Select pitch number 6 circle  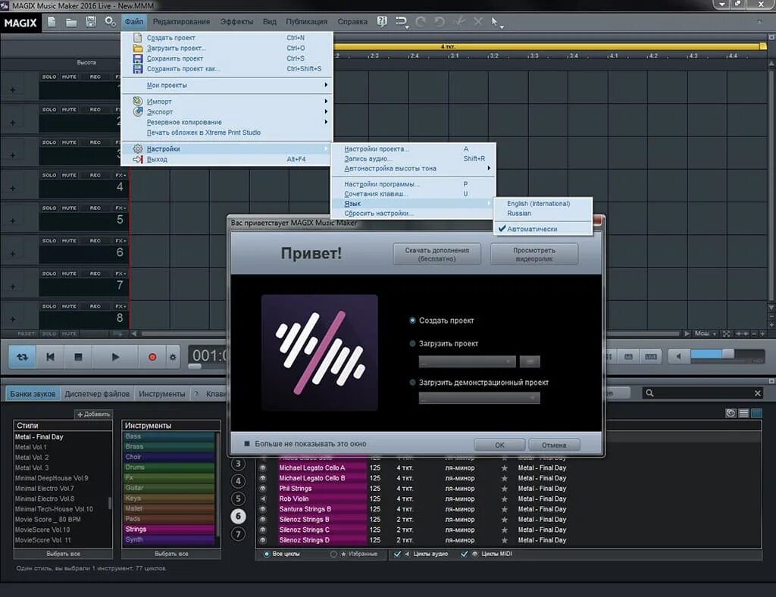(238, 516)
